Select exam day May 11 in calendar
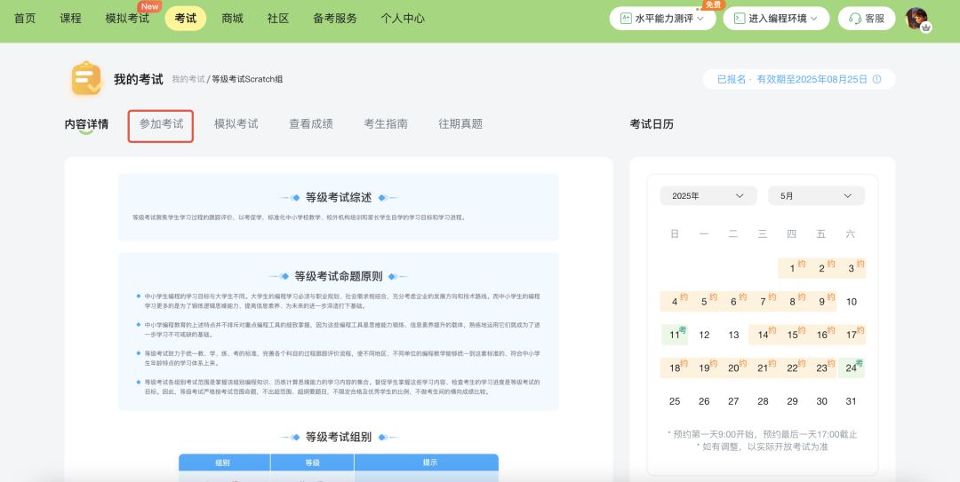The height and width of the screenshot is (482, 960). [x=675, y=335]
